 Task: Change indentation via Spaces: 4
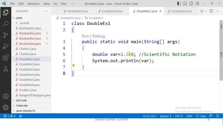(x=166, y=116)
